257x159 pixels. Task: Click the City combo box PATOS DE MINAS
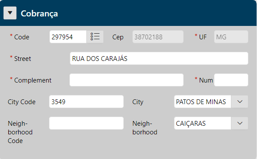[203, 102]
